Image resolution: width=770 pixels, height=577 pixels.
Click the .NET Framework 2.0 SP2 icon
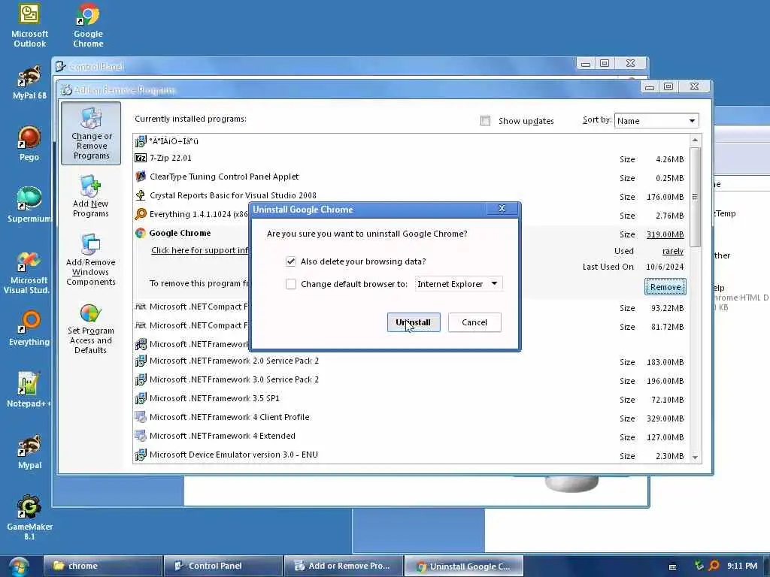pyautogui.click(x=141, y=361)
